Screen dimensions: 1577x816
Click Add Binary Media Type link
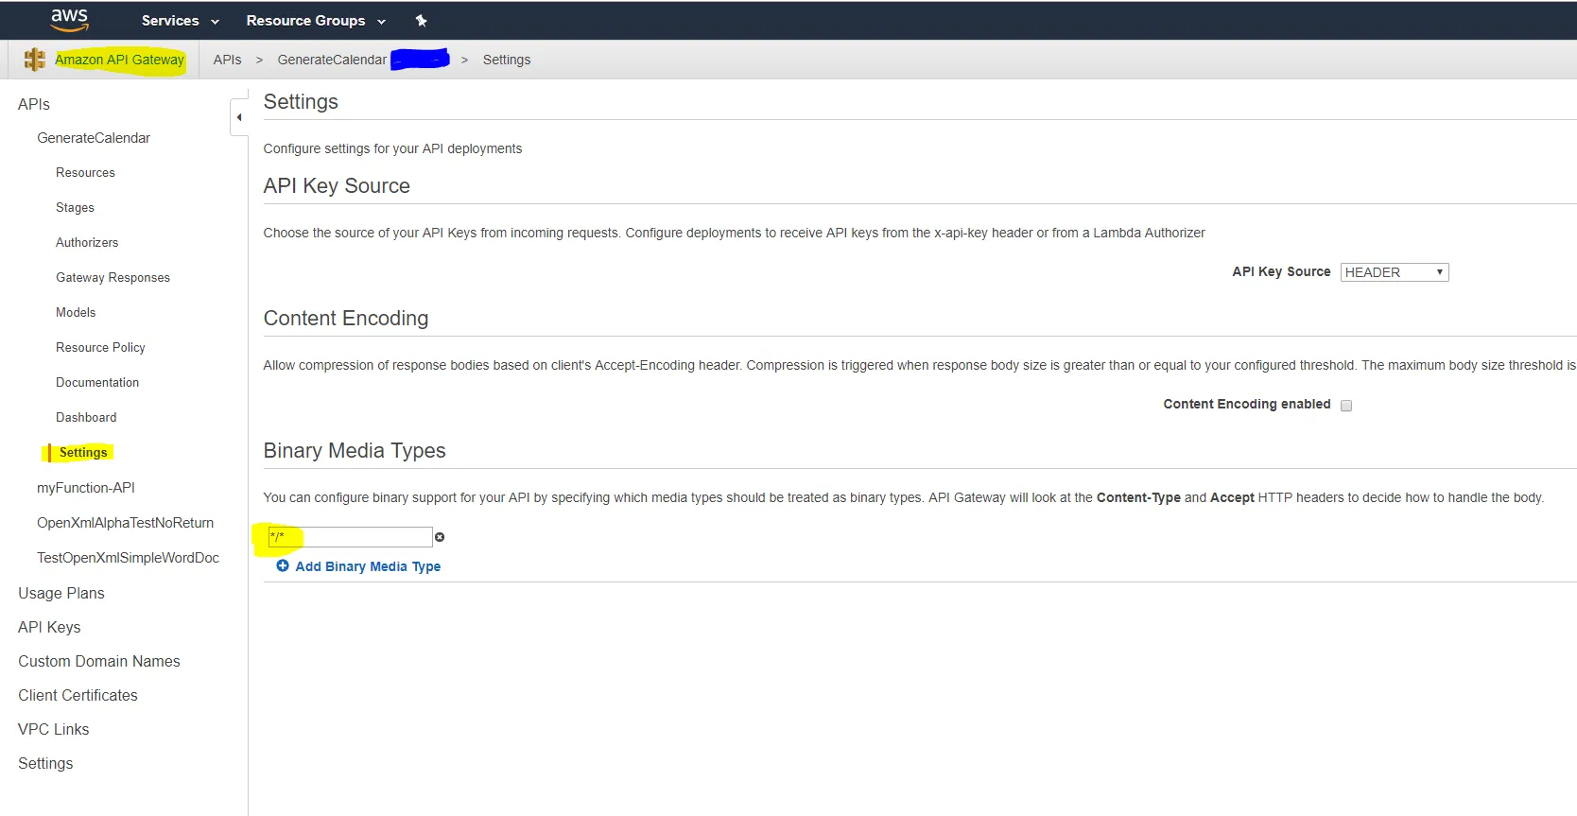click(x=368, y=566)
